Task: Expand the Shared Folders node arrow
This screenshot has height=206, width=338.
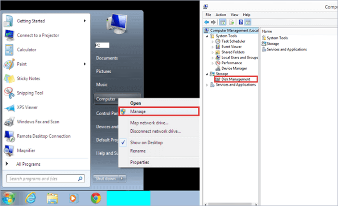Action: (x=212, y=52)
